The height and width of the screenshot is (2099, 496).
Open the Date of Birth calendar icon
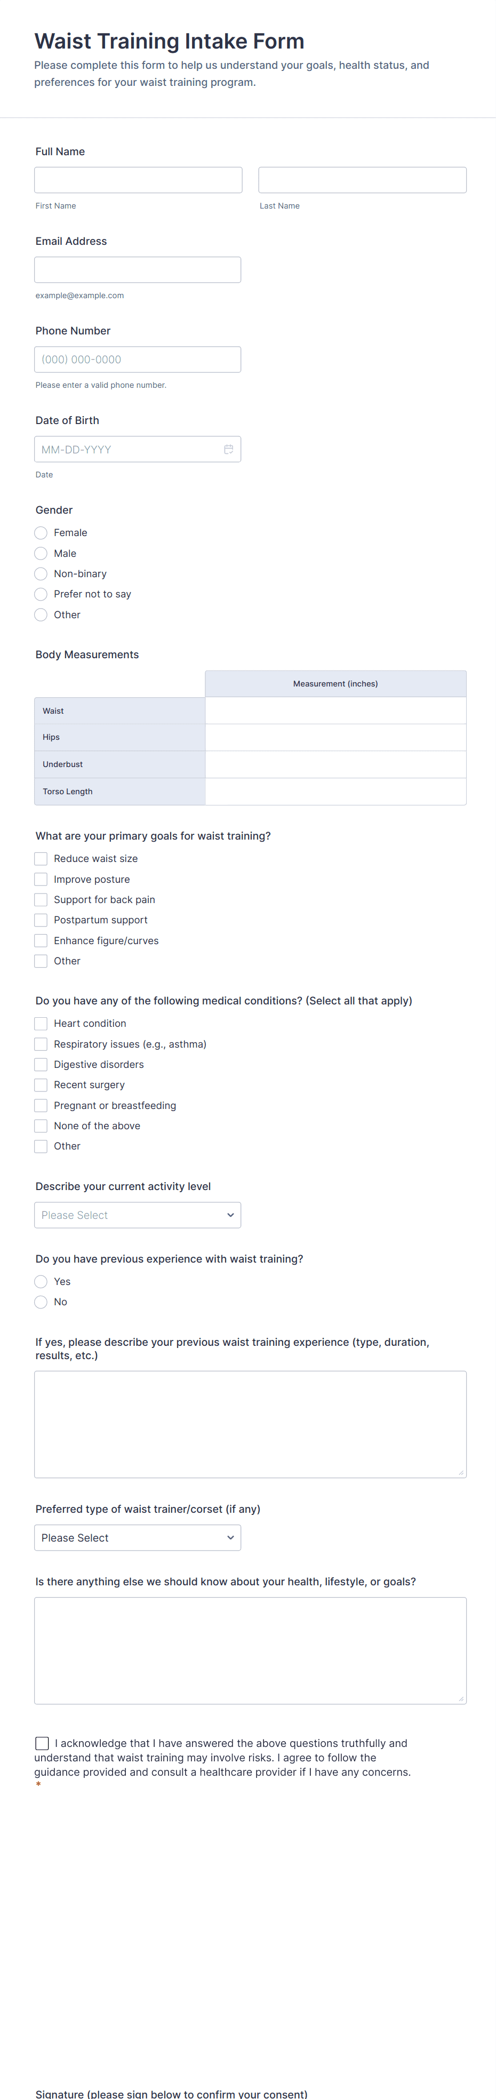tap(229, 449)
